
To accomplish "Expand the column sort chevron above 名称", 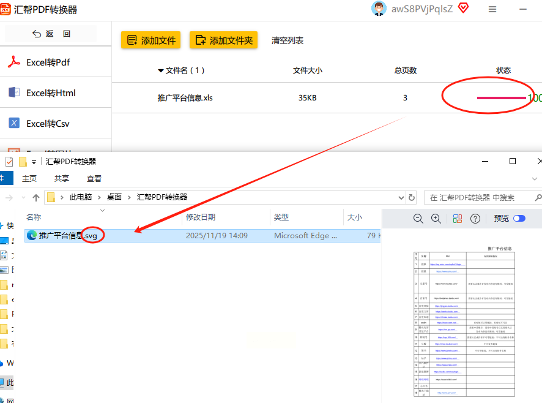I will pyautogui.click(x=102, y=211).
